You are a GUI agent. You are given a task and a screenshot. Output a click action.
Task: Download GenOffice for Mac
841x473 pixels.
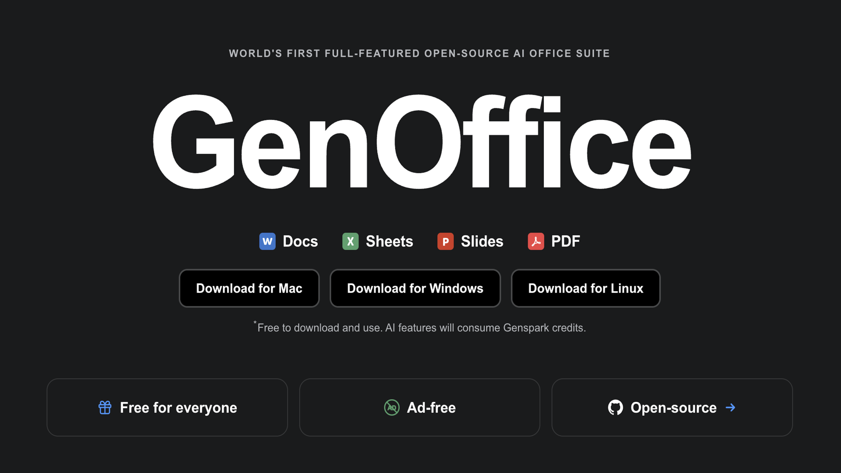tap(249, 288)
